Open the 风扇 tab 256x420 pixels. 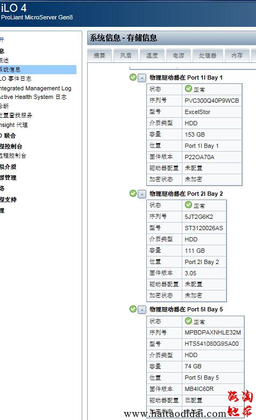pyautogui.click(x=126, y=56)
